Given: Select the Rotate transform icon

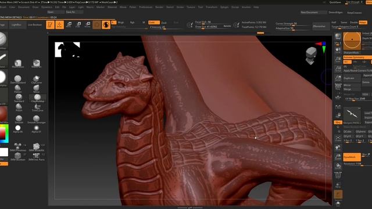Looking at the screenshot, I should [x=87, y=24].
